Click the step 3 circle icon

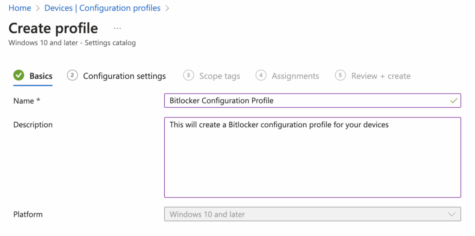[x=188, y=75]
